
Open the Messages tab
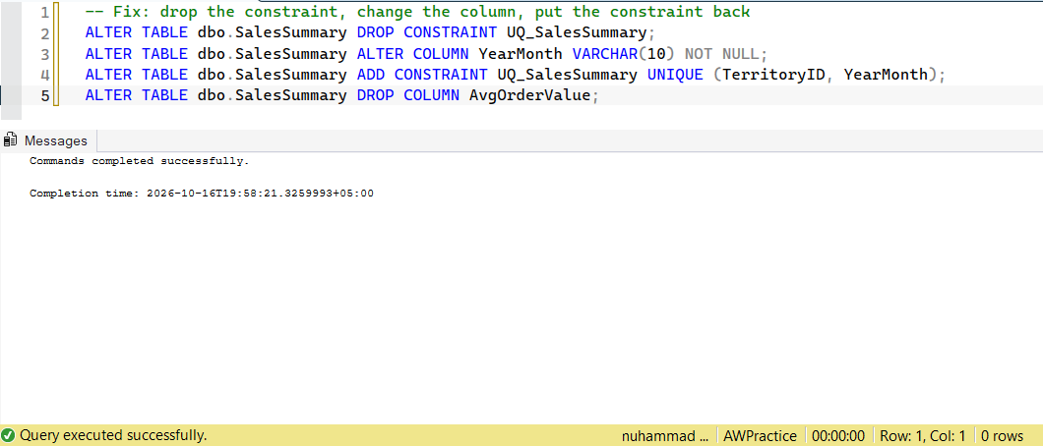coord(48,140)
